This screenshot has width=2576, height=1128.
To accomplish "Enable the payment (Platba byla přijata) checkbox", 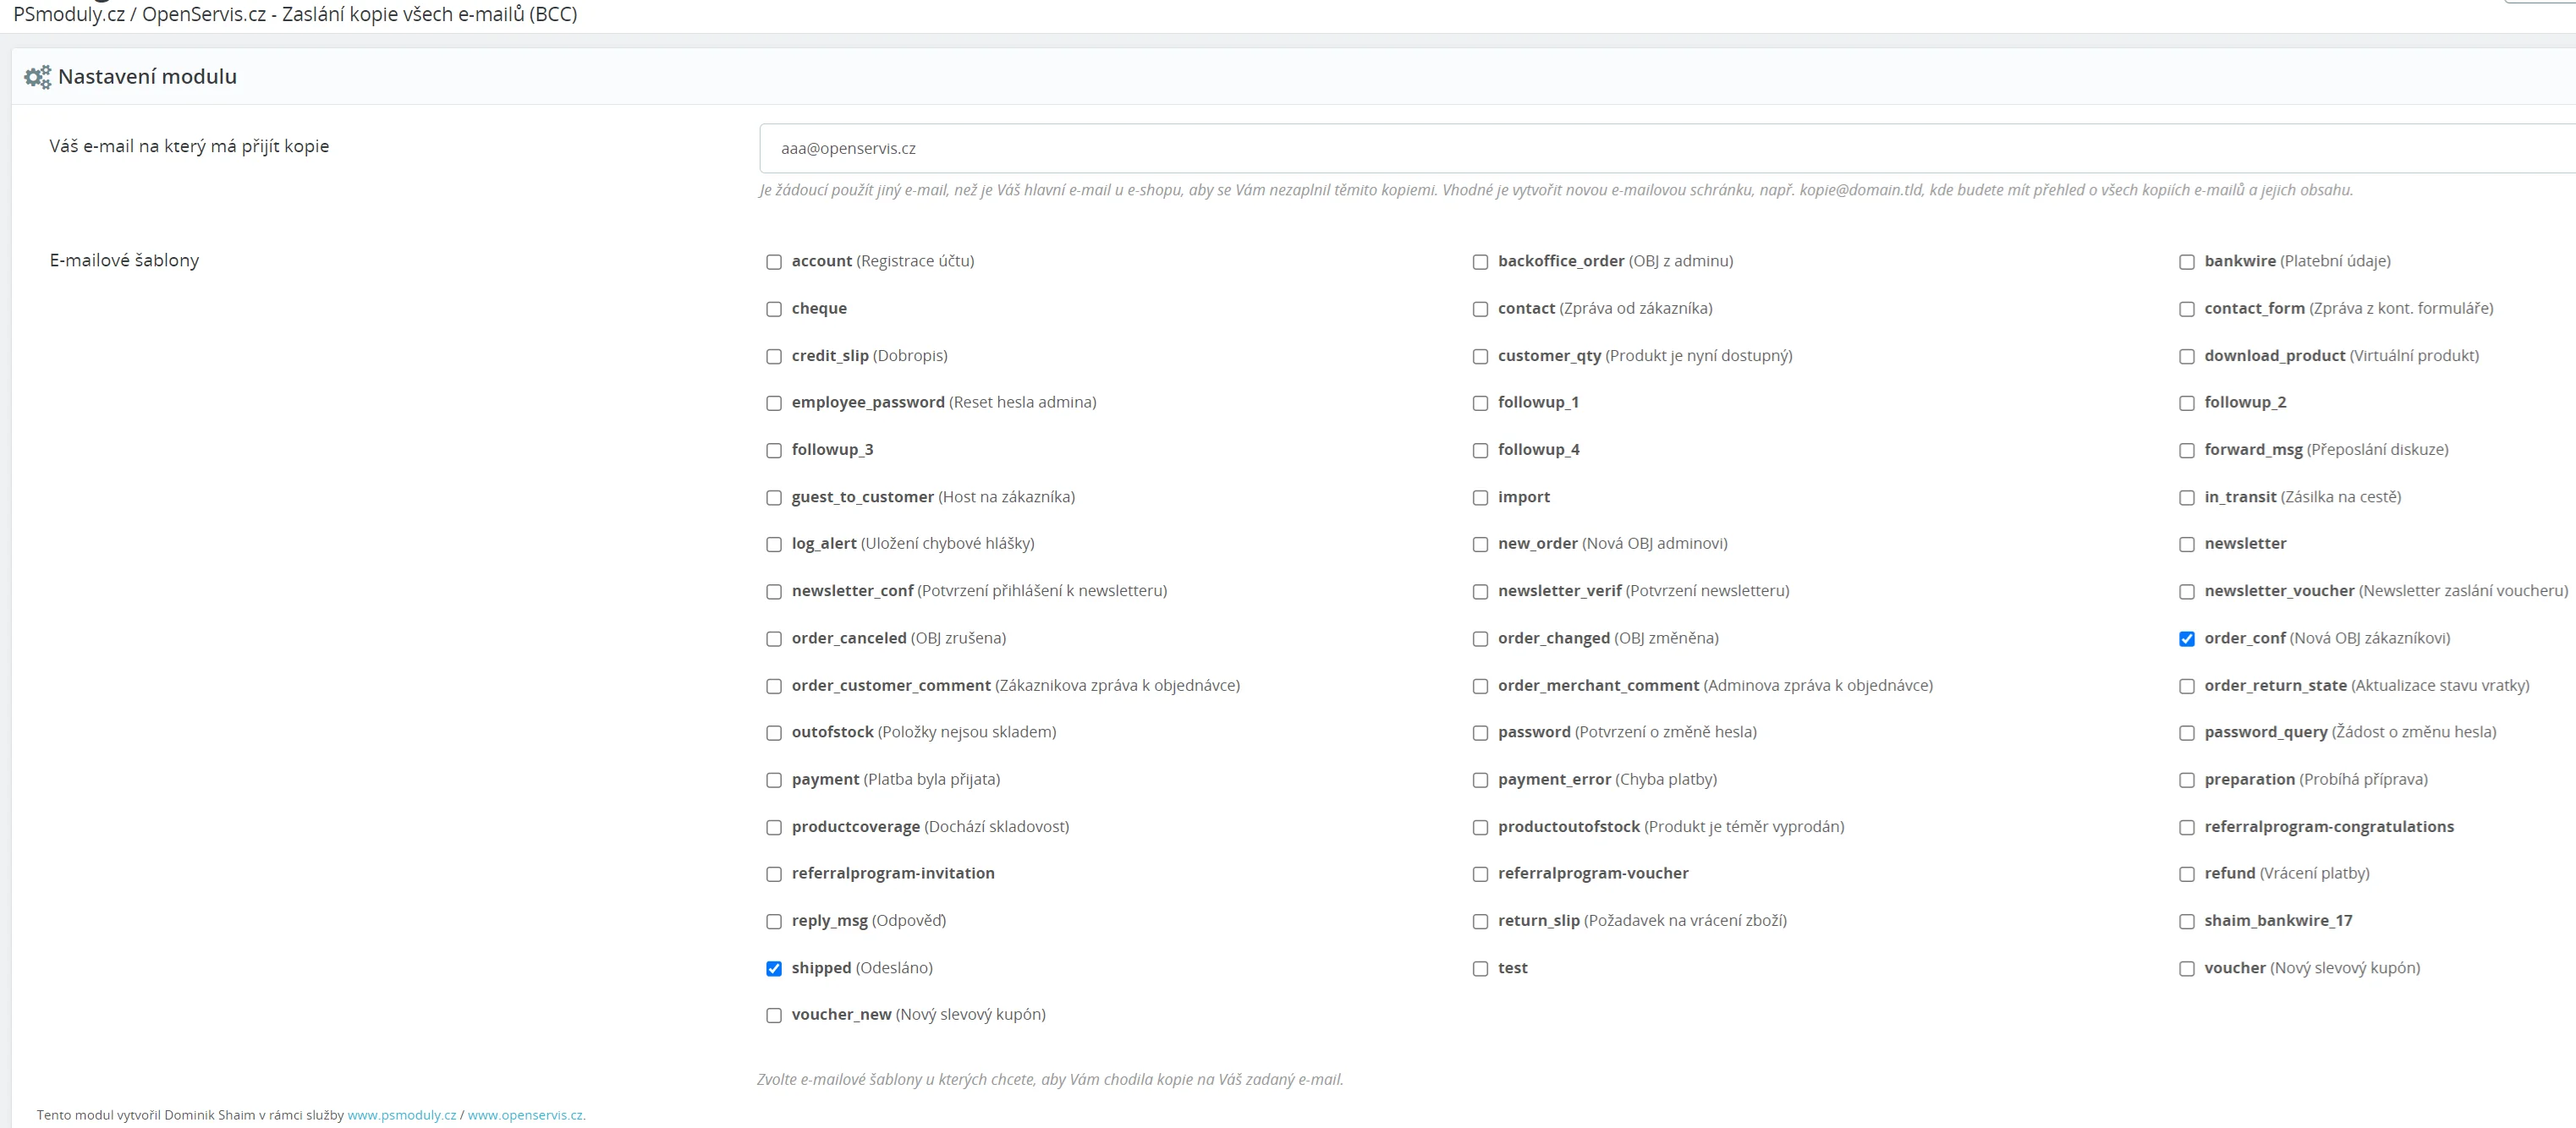I will 774,780.
